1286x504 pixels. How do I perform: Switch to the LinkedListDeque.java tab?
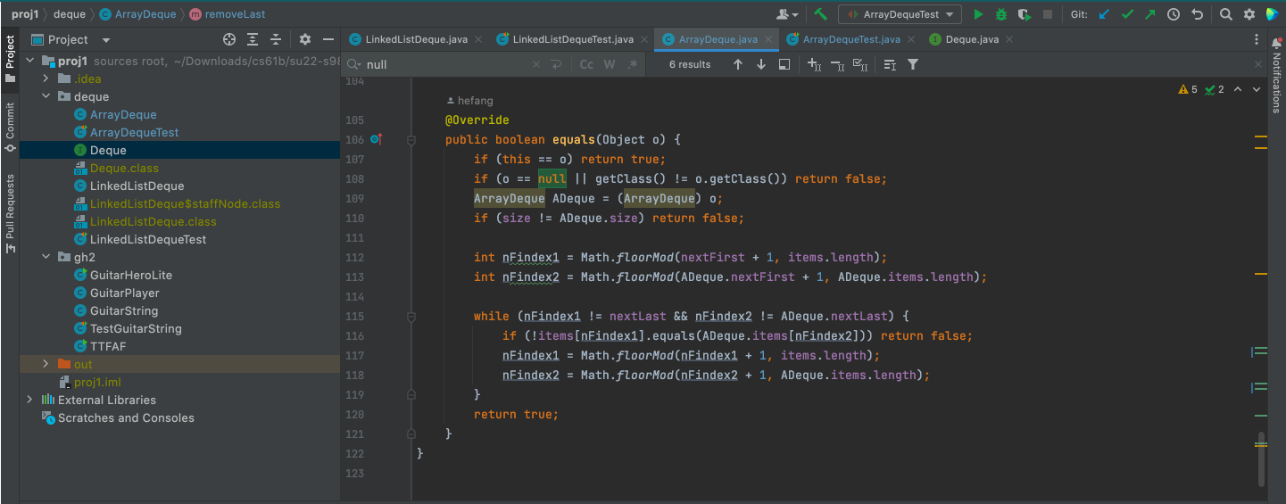pyautogui.click(x=416, y=39)
